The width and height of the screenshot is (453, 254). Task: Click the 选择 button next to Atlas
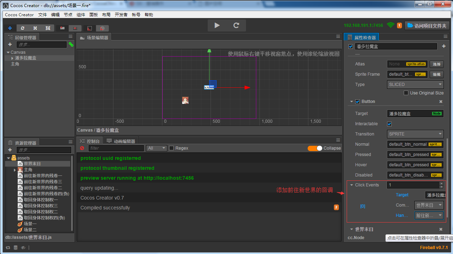437,64
